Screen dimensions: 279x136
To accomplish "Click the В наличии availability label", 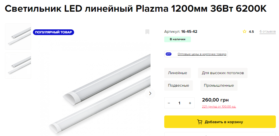I will [177, 39].
